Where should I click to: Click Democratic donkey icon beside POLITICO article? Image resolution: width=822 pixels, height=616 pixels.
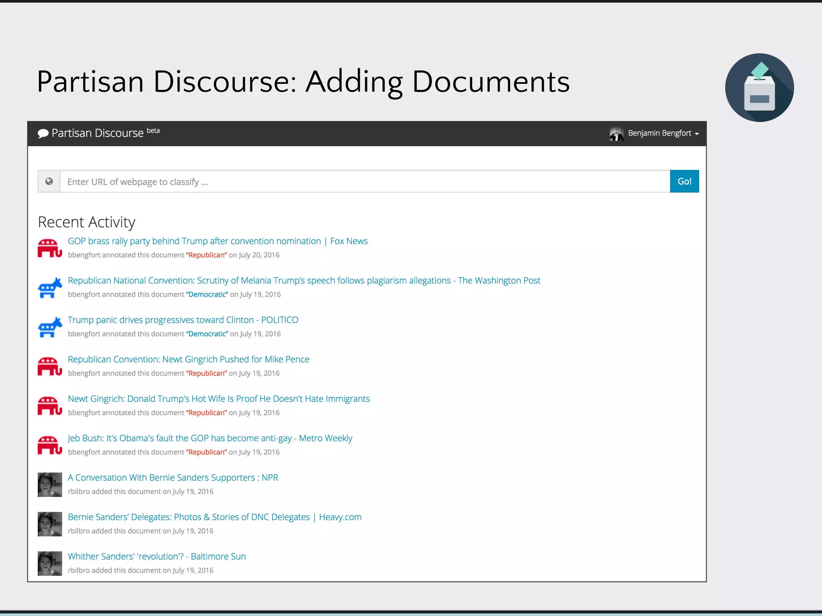point(50,327)
